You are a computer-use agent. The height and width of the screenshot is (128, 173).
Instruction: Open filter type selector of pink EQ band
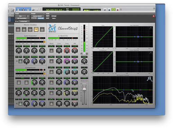[51, 99]
